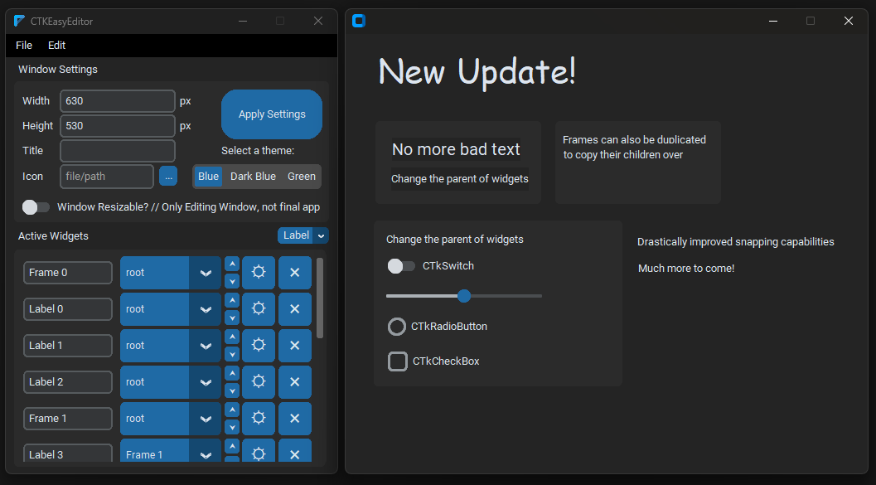876x485 pixels.
Task: Move Label 2 down with arrow
Action: pos(232,390)
